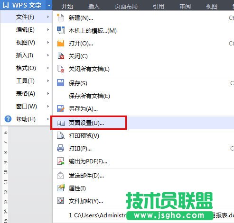Select the 视图(V) menu entry
Screen dimensions: 234x223
[26, 42]
